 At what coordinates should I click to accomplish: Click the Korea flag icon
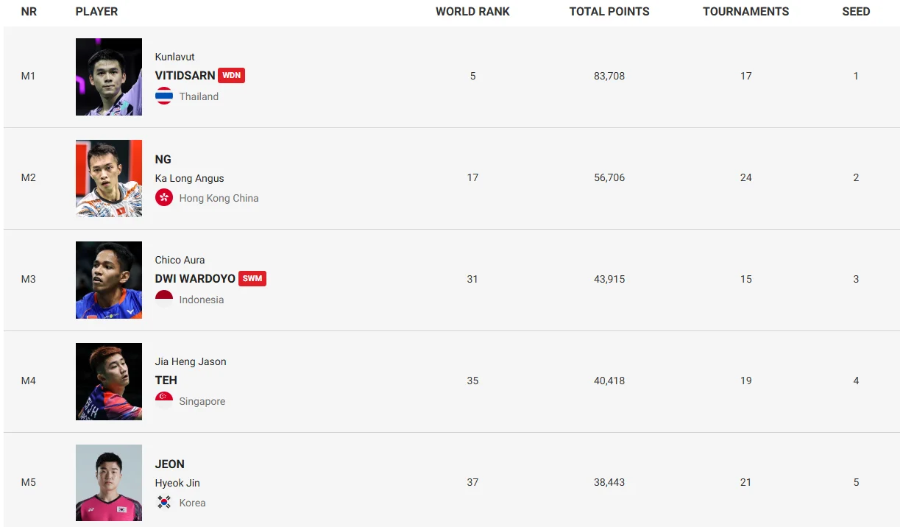pyautogui.click(x=164, y=502)
